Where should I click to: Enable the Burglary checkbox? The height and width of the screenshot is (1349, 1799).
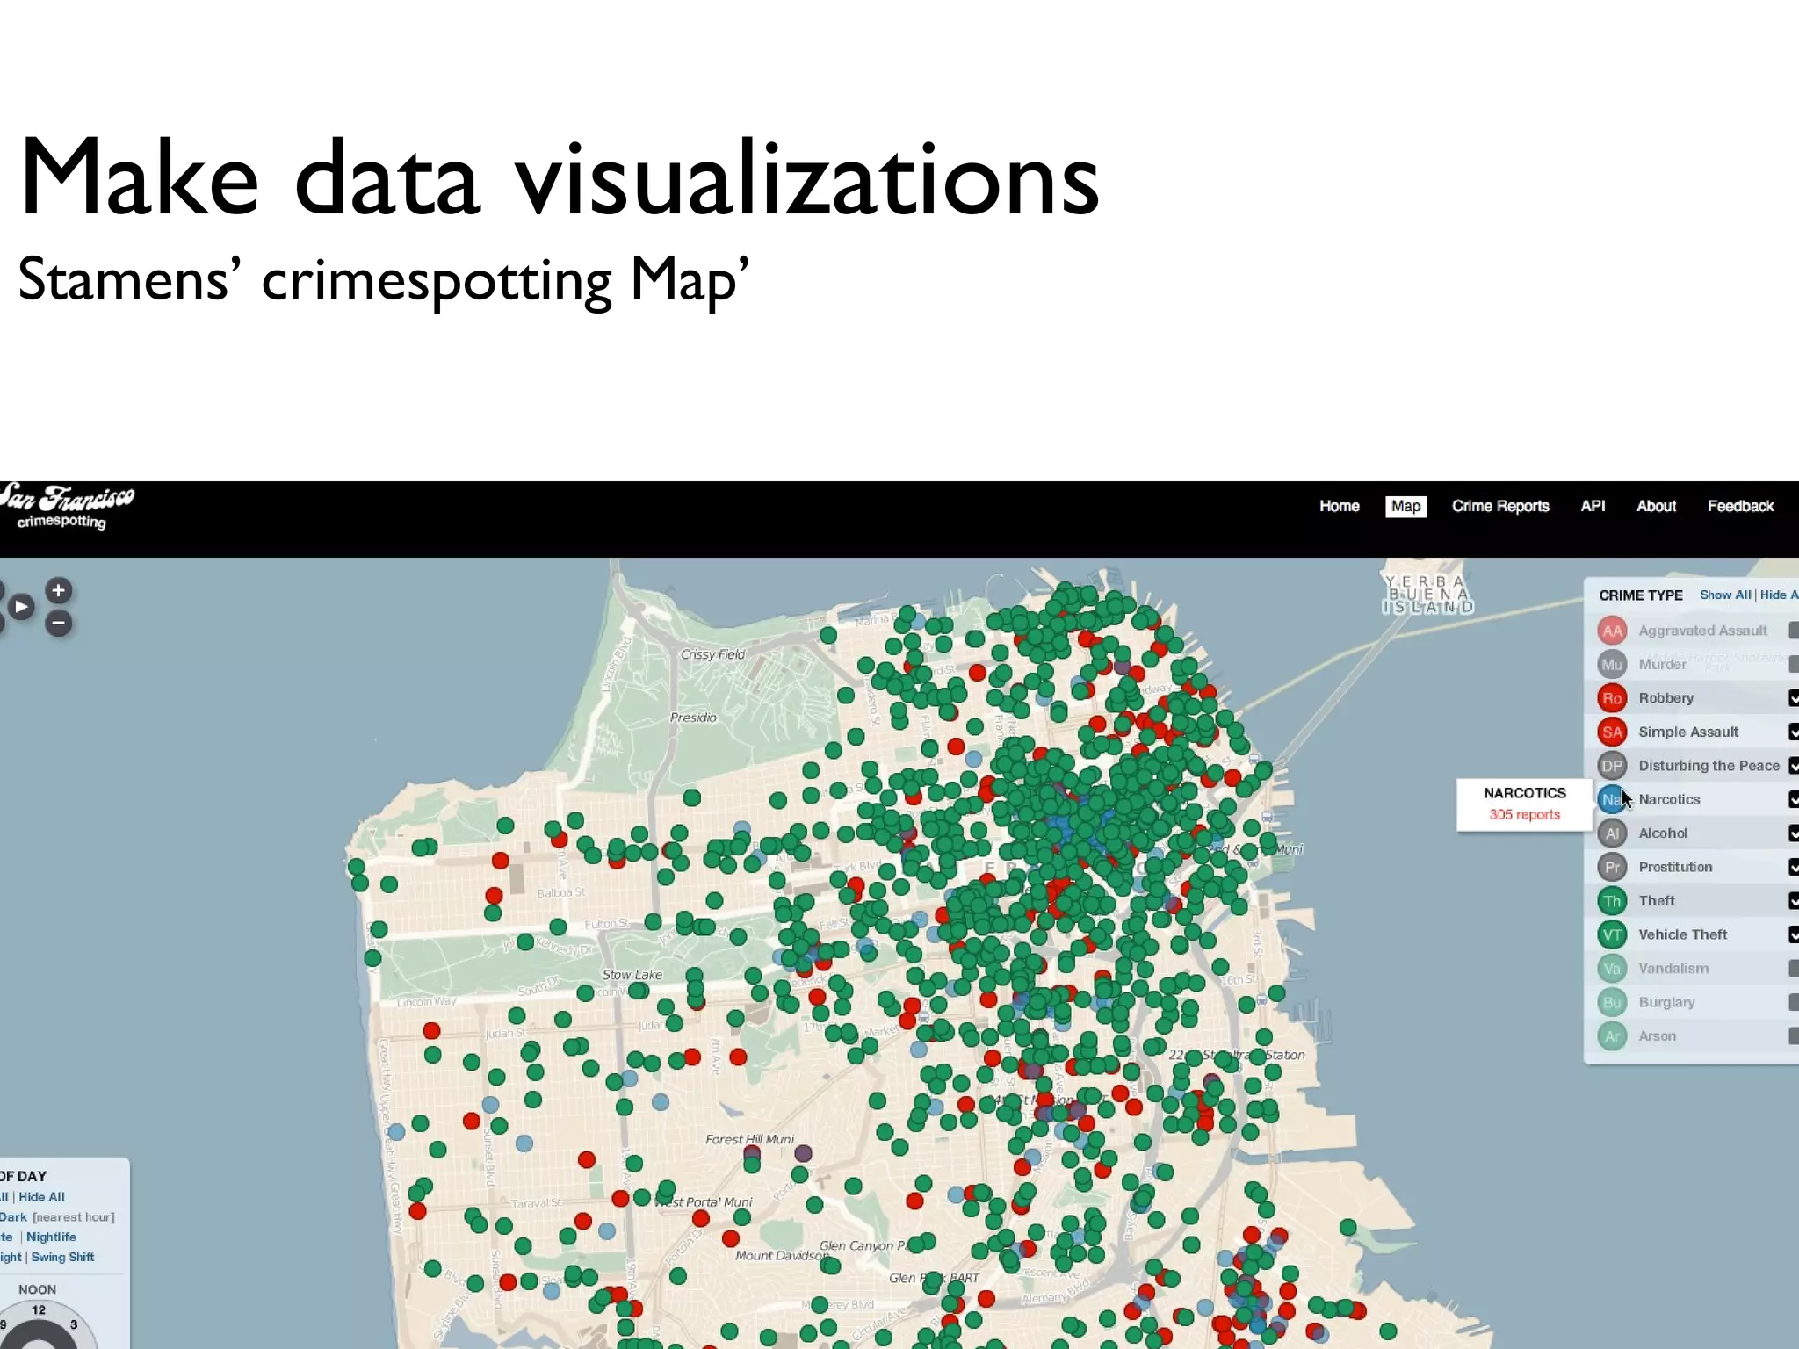point(1794,1002)
